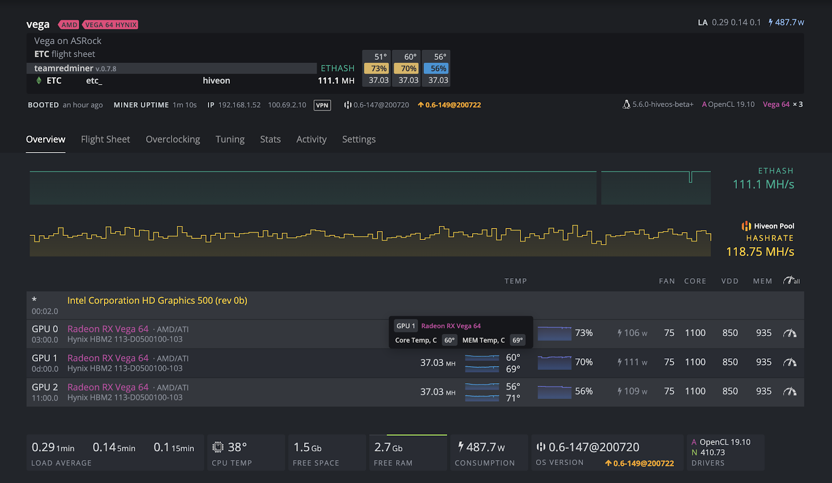The width and height of the screenshot is (832, 483).
Task: Click the Vega 64 × 3 label
Action: pos(783,104)
